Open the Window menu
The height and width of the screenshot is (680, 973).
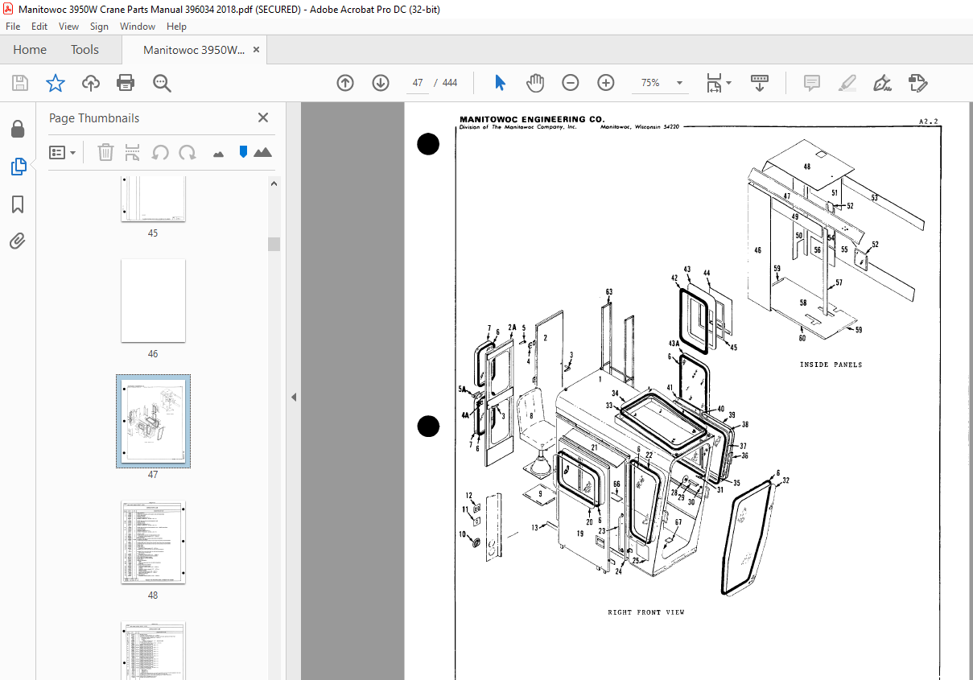click(138, 27)
